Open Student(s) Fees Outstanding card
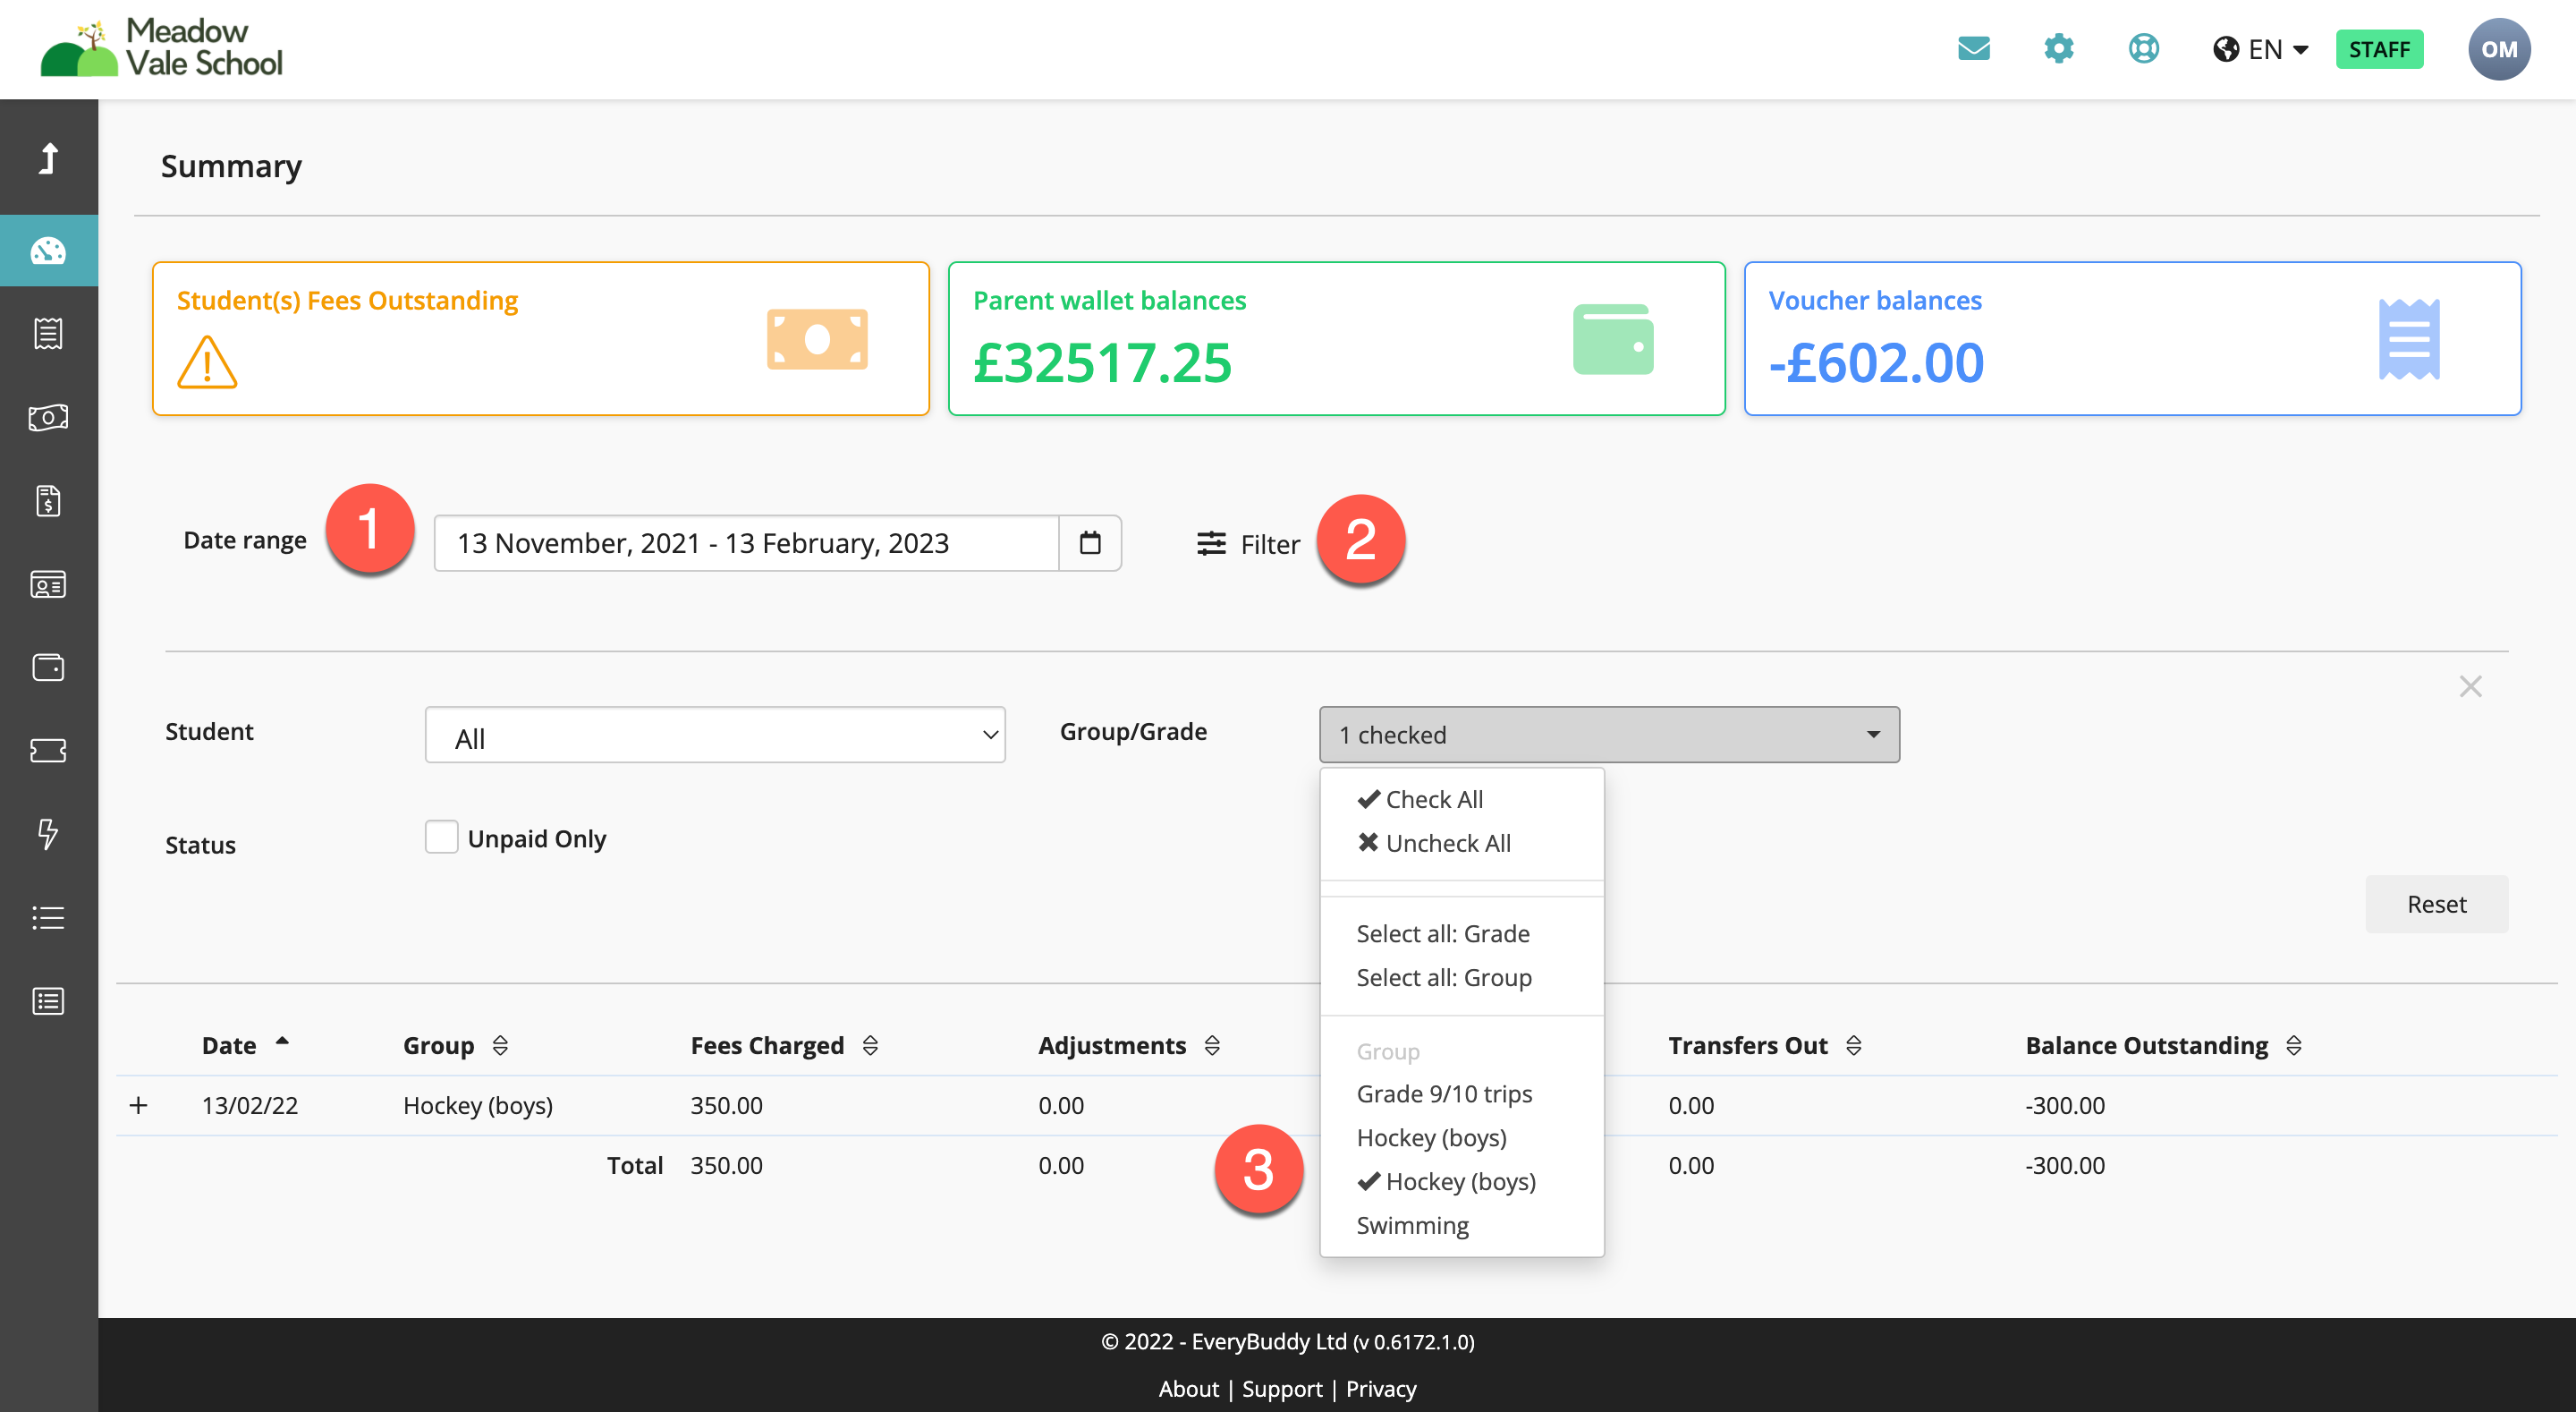Viewport: 2576px width, 1412px height. point(540,338)
